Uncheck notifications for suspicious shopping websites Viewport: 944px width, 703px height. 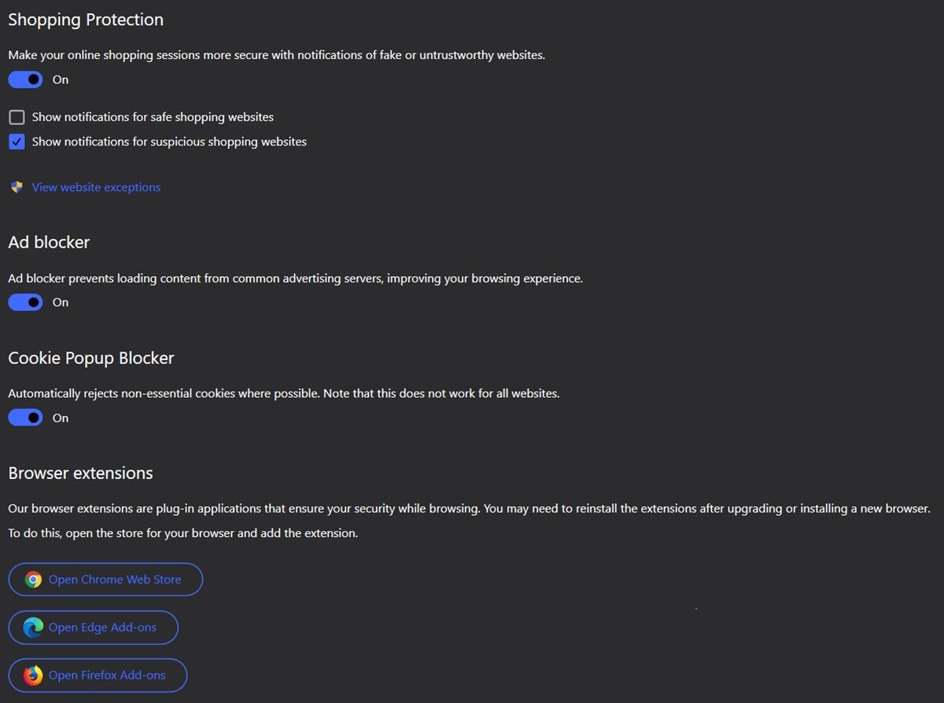[17, 142]
